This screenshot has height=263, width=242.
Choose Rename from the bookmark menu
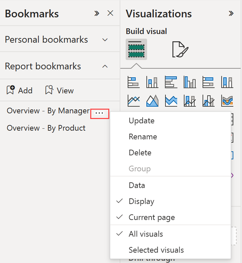pyautogui.click(x=143, y=137)
